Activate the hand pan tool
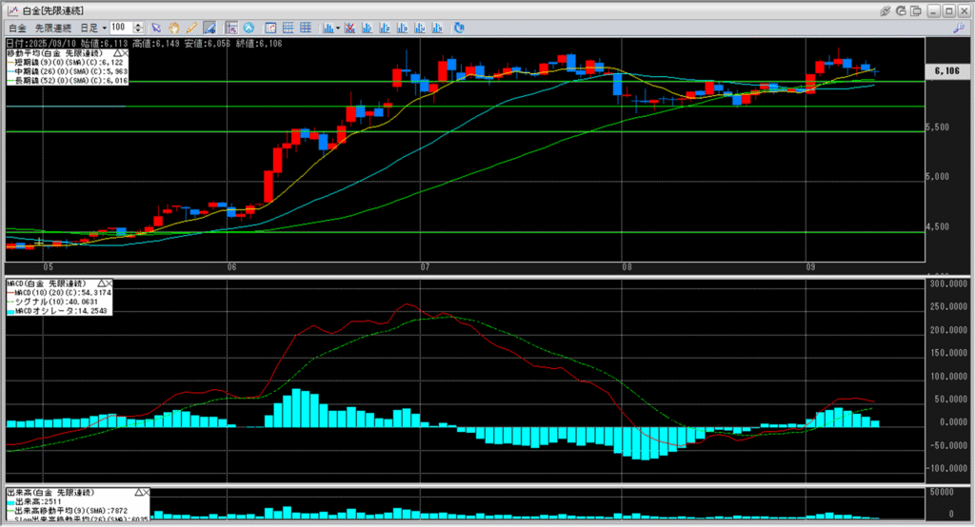975x527 pixels. coord(174,28)
